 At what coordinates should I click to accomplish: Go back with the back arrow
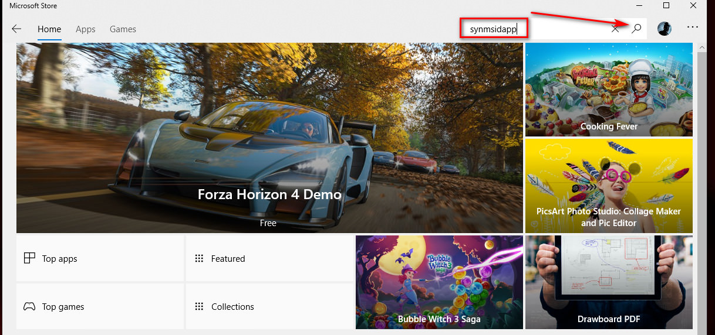click(16, 29)
